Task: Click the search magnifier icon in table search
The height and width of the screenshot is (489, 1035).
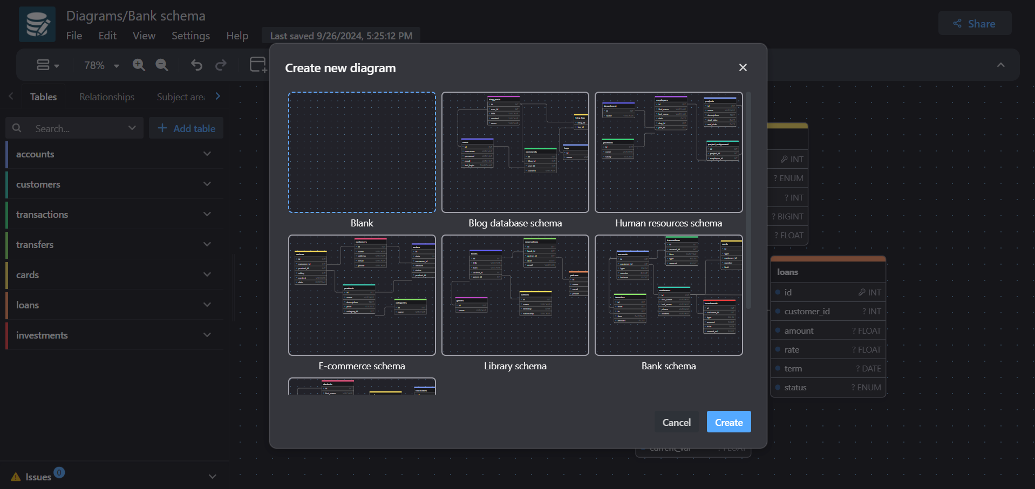Action: [17, 128]
